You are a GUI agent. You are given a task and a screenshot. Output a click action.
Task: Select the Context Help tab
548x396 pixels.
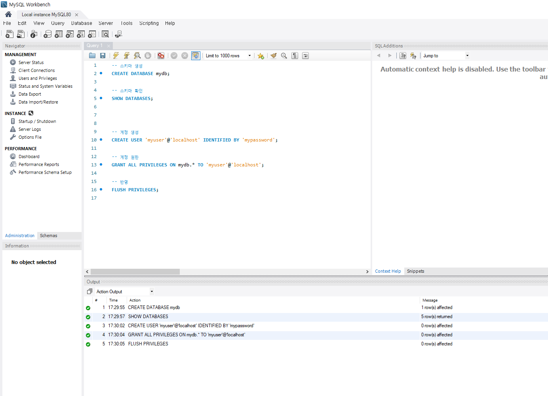point(388,271)
